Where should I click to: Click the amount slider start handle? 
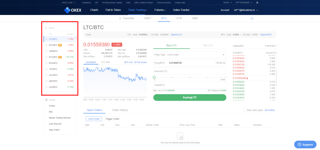[154, 77]
